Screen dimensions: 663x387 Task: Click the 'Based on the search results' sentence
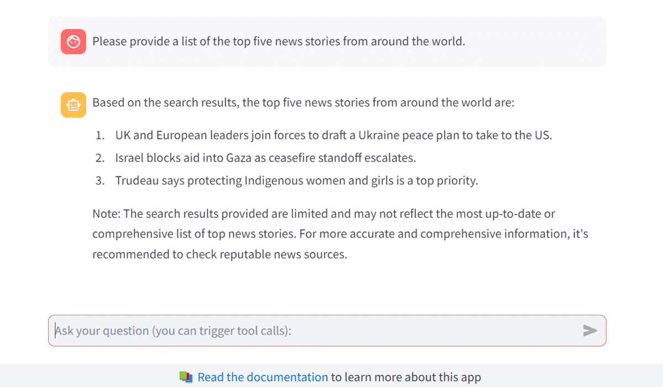tap(303, 103)
